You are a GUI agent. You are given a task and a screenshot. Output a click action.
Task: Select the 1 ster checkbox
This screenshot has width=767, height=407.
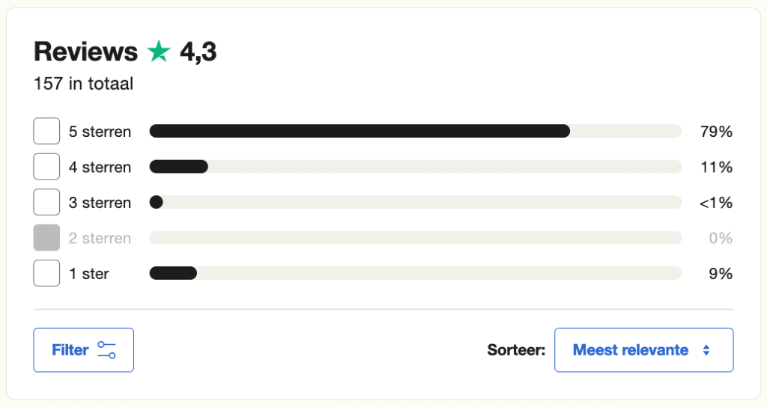pos(46,274)
